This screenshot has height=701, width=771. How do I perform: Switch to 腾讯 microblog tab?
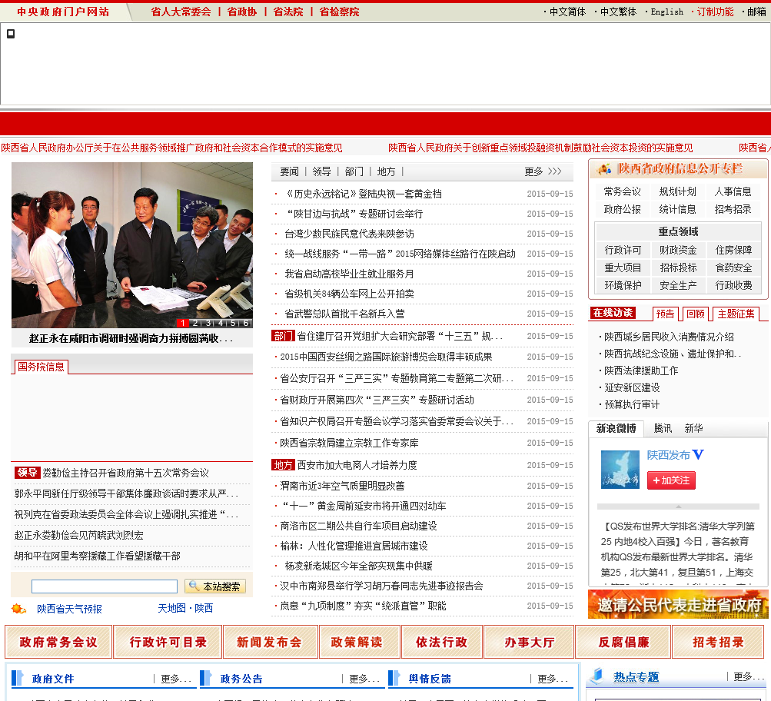pyautogui.click(x=663, y=429)
